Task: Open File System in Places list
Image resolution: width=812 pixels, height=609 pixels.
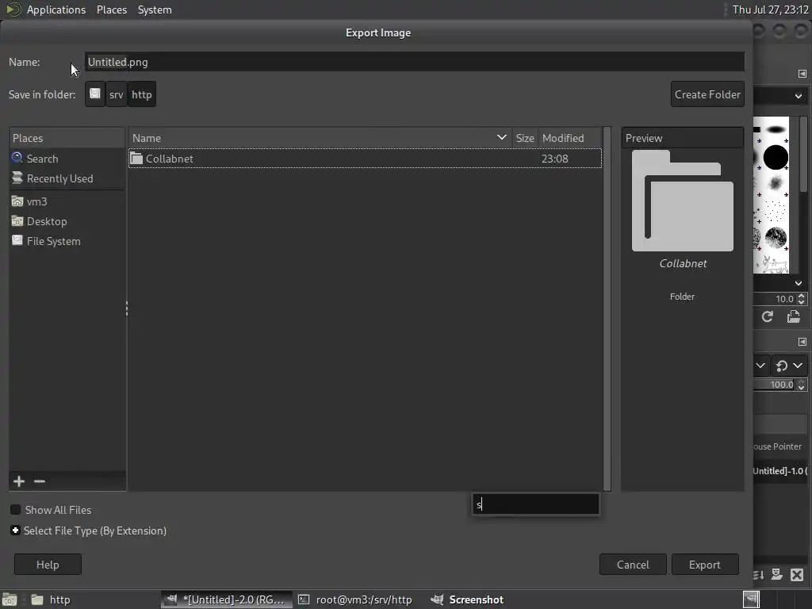Action: [x=67, y=241]
